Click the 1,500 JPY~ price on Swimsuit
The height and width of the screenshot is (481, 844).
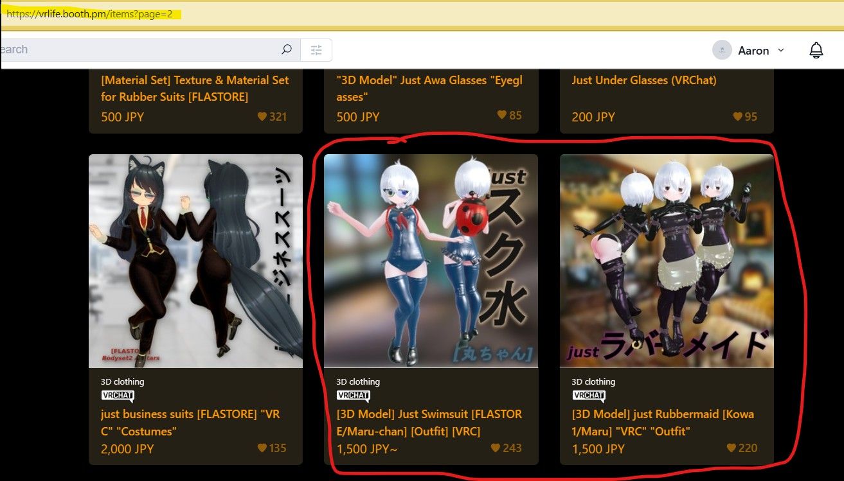click(x=367, y=449)
